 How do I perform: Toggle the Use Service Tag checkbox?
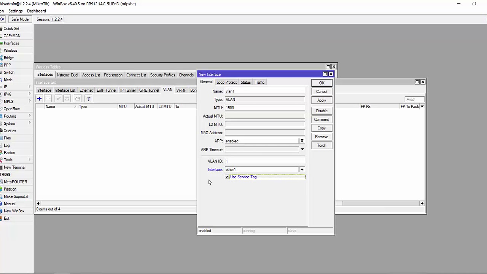pyautogui.click(x=227, y=177)
